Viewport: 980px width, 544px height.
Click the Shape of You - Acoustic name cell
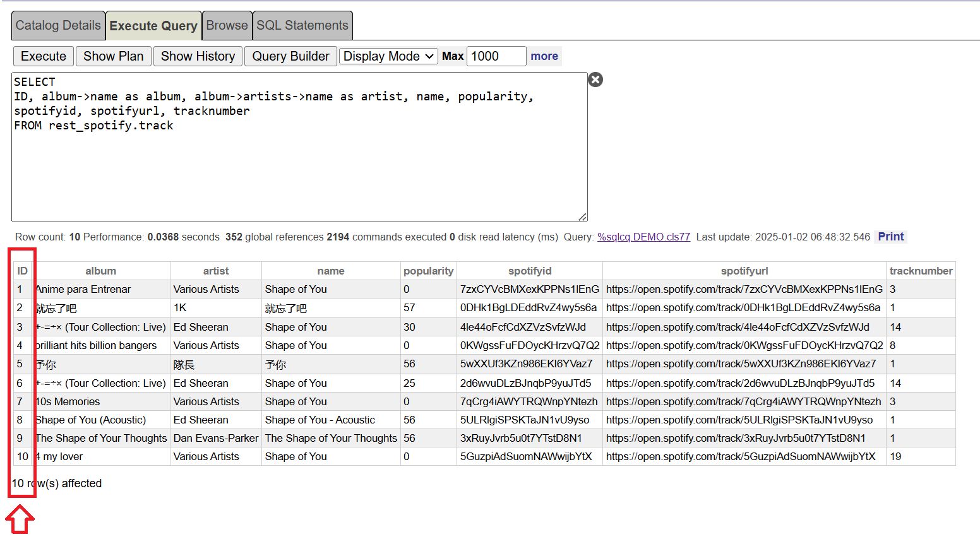tap(331, 420)
